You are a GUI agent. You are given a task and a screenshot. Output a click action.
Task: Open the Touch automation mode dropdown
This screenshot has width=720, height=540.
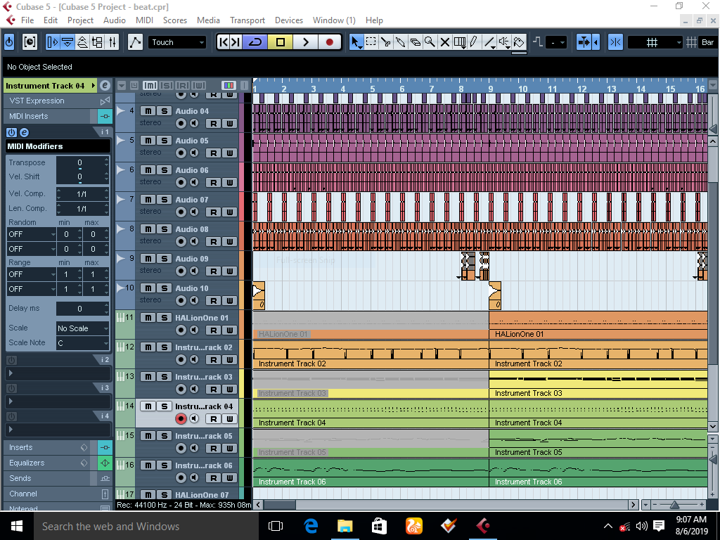(177, 42)
